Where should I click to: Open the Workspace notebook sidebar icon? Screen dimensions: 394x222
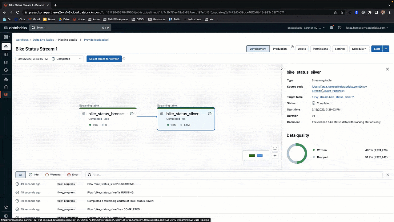[6, 54]
